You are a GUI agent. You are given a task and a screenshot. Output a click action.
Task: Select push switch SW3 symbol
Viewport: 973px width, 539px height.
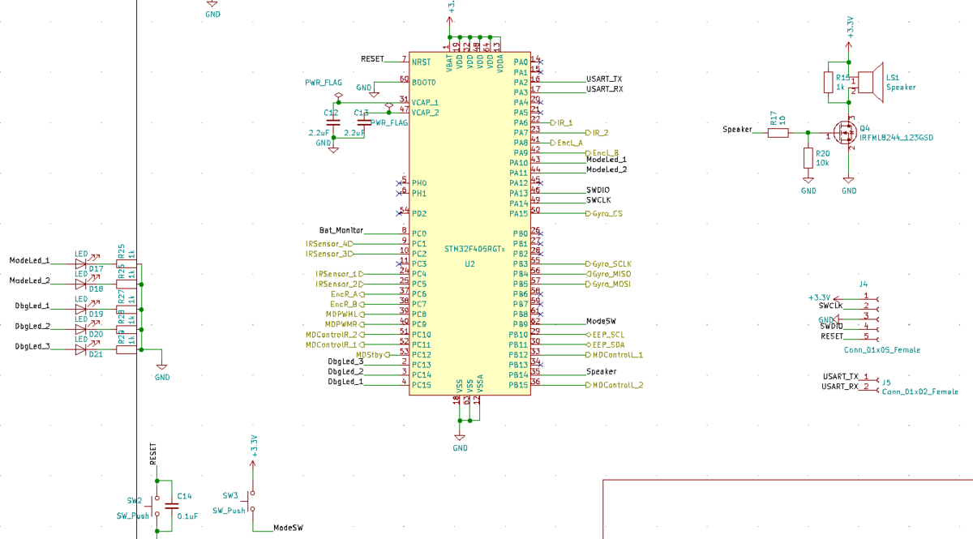(251, 501)
